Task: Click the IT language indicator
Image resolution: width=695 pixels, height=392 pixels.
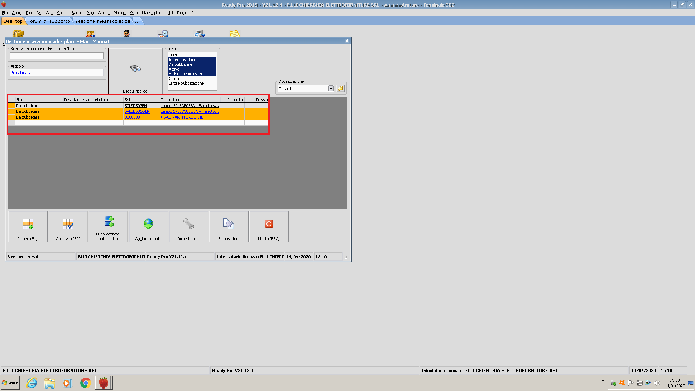Action: tap(602, 383)
